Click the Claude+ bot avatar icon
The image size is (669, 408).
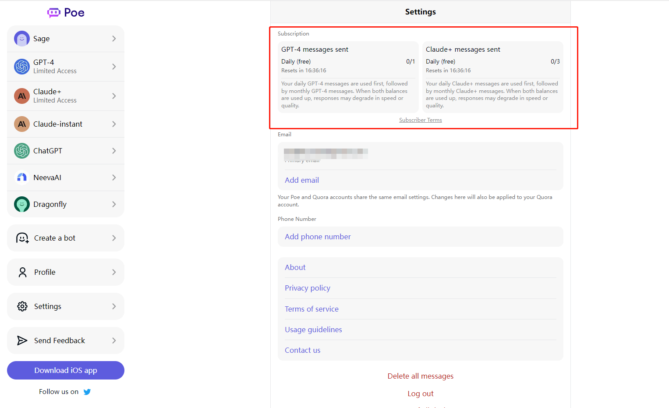click(x=22, y=96)
